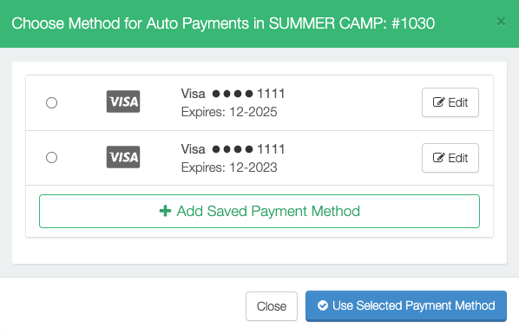Click the masked card number above Expires 12-2023
Image resolution: width=519 pixels, height=334 pixels.
coord(248,149)
